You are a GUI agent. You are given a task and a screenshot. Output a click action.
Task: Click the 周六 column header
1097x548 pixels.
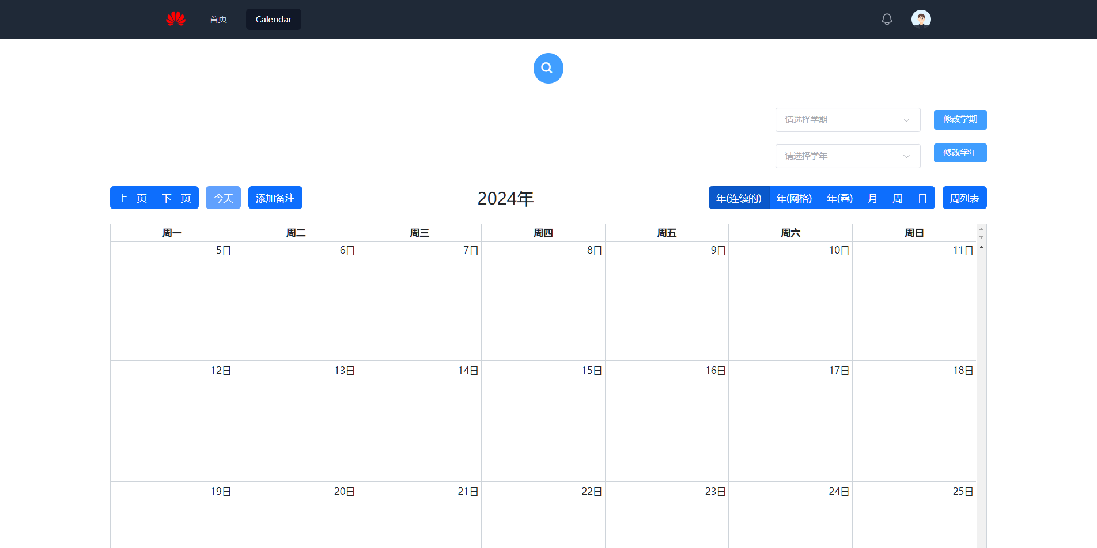coord(790,233)
